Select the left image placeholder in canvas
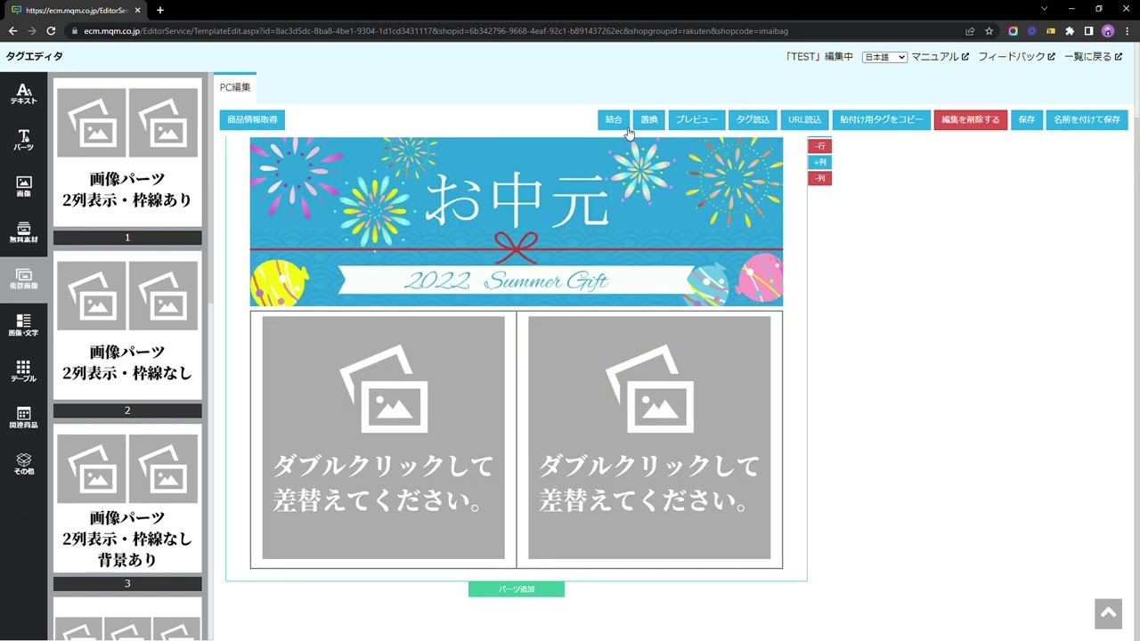The width and height of the screenshot is (1140, 641). [x=383, y=438]
